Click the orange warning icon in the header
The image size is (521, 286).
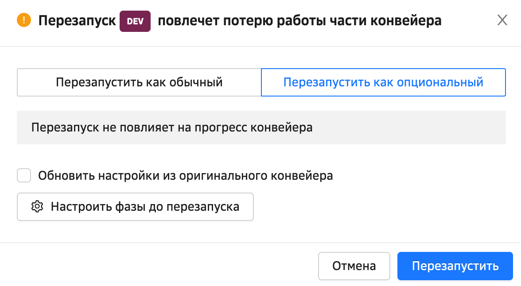point(23,20)
